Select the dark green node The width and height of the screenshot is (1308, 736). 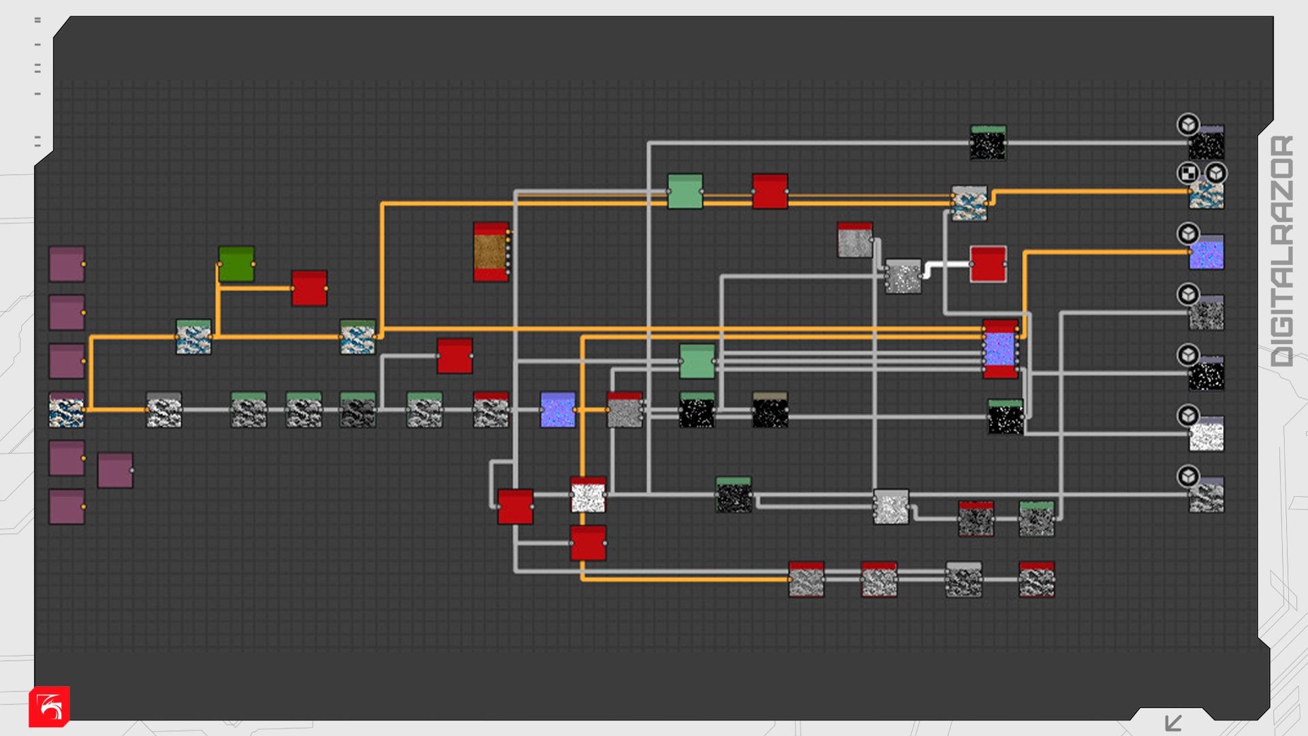pyautogui.click(x=236, y=264)
